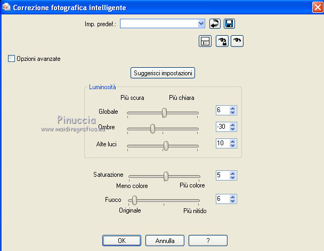Decrease the Saturazione spinner value
Screen dimensions: 324x251
point(232,178)
